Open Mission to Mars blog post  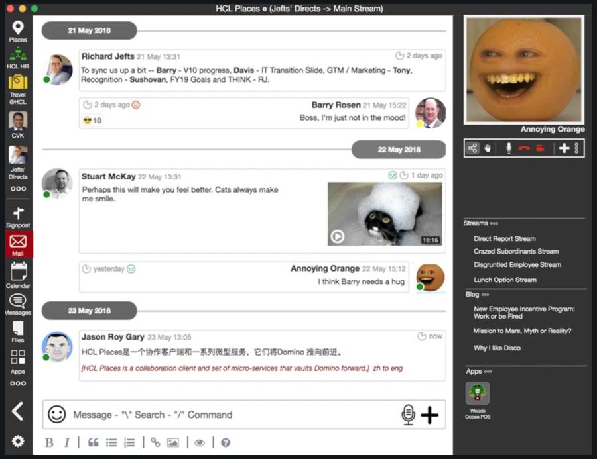tap(522, 331)
